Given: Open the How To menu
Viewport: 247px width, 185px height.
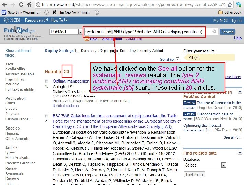Looking at the screenshot, I should (59, 20).
